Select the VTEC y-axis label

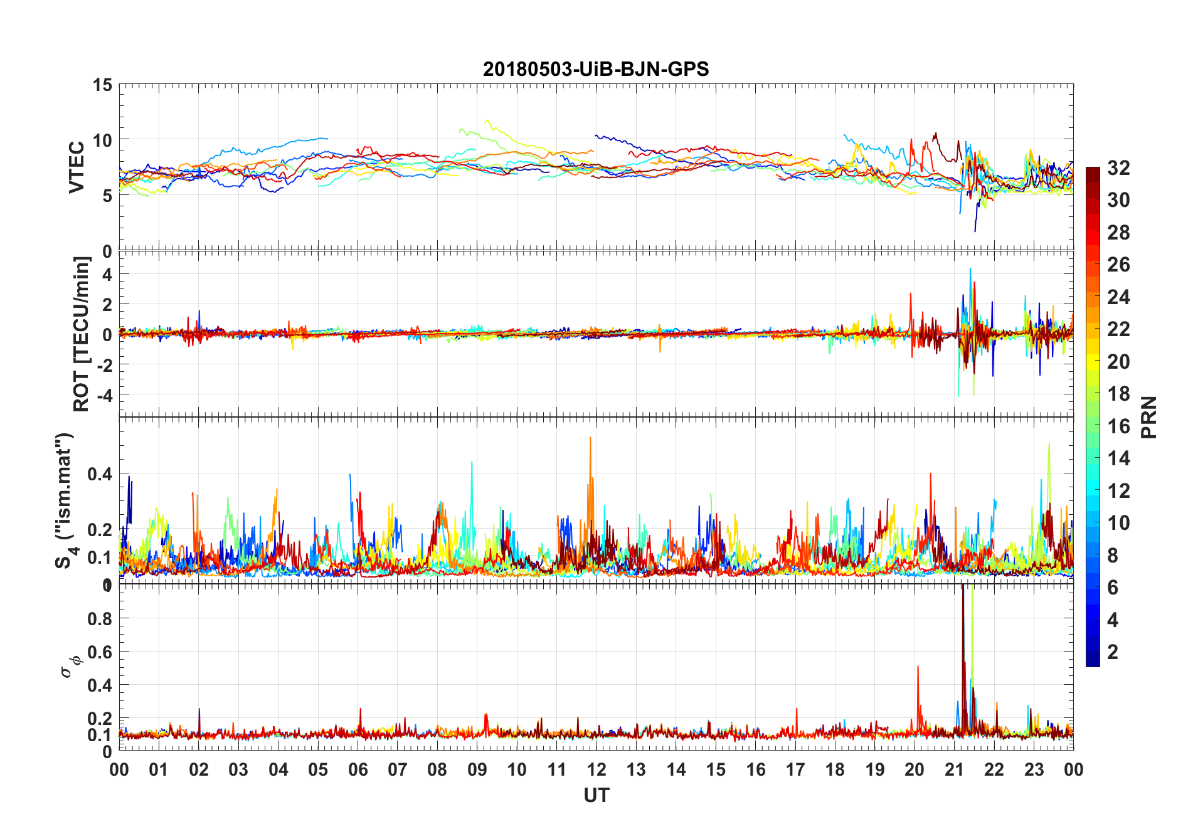coord(77,167)
